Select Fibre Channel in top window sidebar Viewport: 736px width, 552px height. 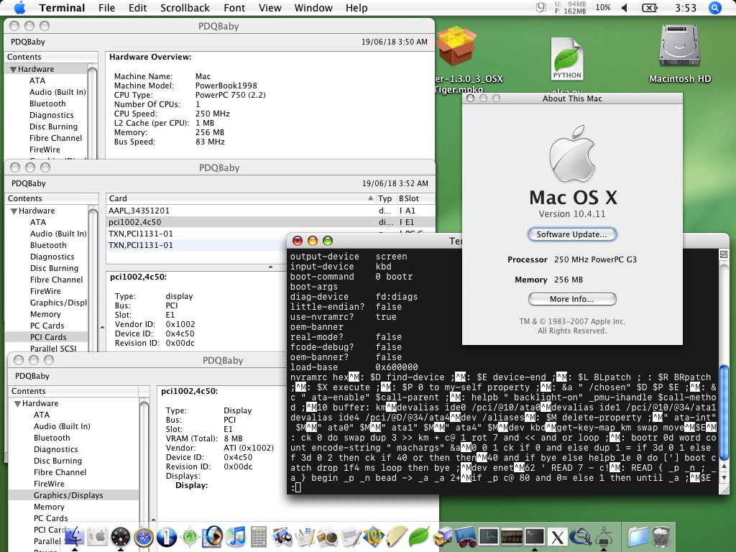pos(55,138)
